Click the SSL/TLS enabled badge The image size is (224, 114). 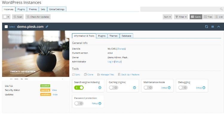coord(45,86)
